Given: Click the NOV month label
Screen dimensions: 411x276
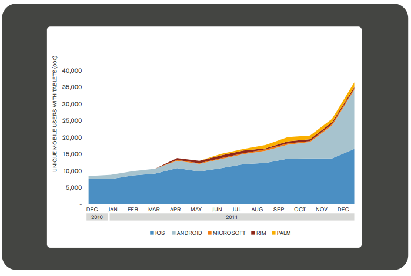Looking at the screenshot, I should click(x=322, y=210).
